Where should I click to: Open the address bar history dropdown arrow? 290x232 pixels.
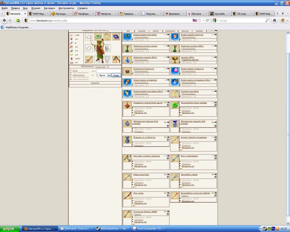click(203, 21)
